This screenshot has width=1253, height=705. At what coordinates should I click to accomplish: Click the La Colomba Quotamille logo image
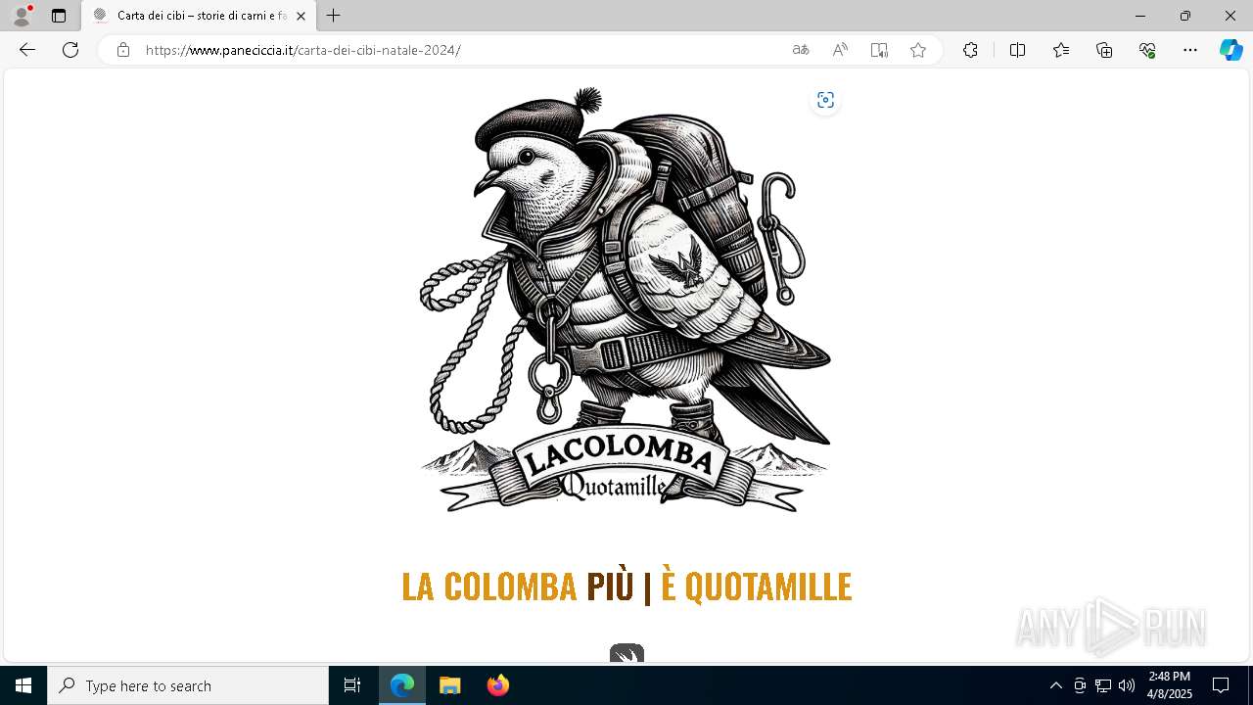pos(626,300)
